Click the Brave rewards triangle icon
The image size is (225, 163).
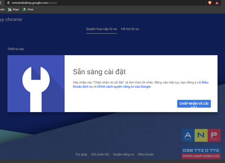click(x=217, y=3)
